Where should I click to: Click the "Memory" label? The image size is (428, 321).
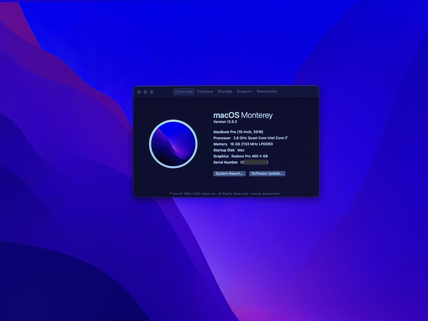click(x=220, y=144)
